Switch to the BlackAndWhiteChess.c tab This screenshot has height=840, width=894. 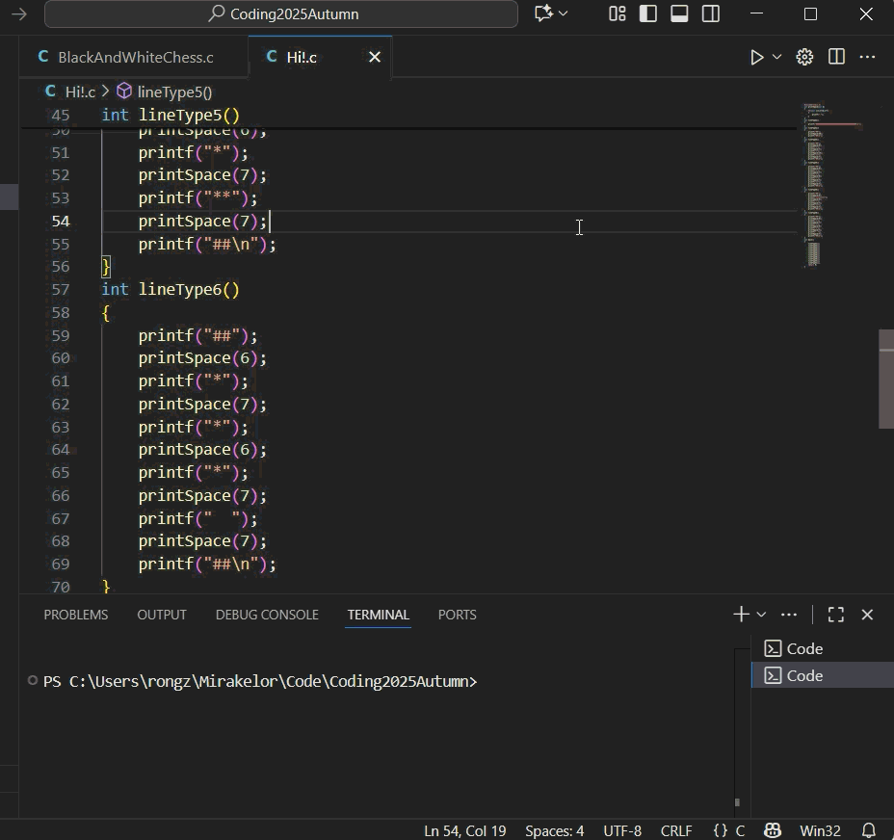[x=135, y=58]
